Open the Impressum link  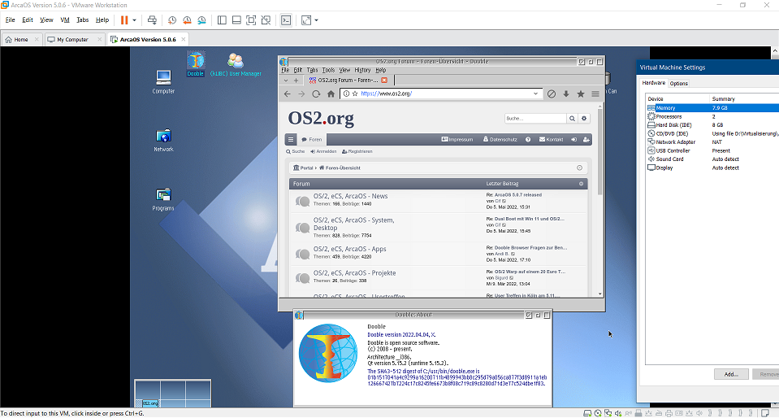pyautogui.click(x=457, y=139)
